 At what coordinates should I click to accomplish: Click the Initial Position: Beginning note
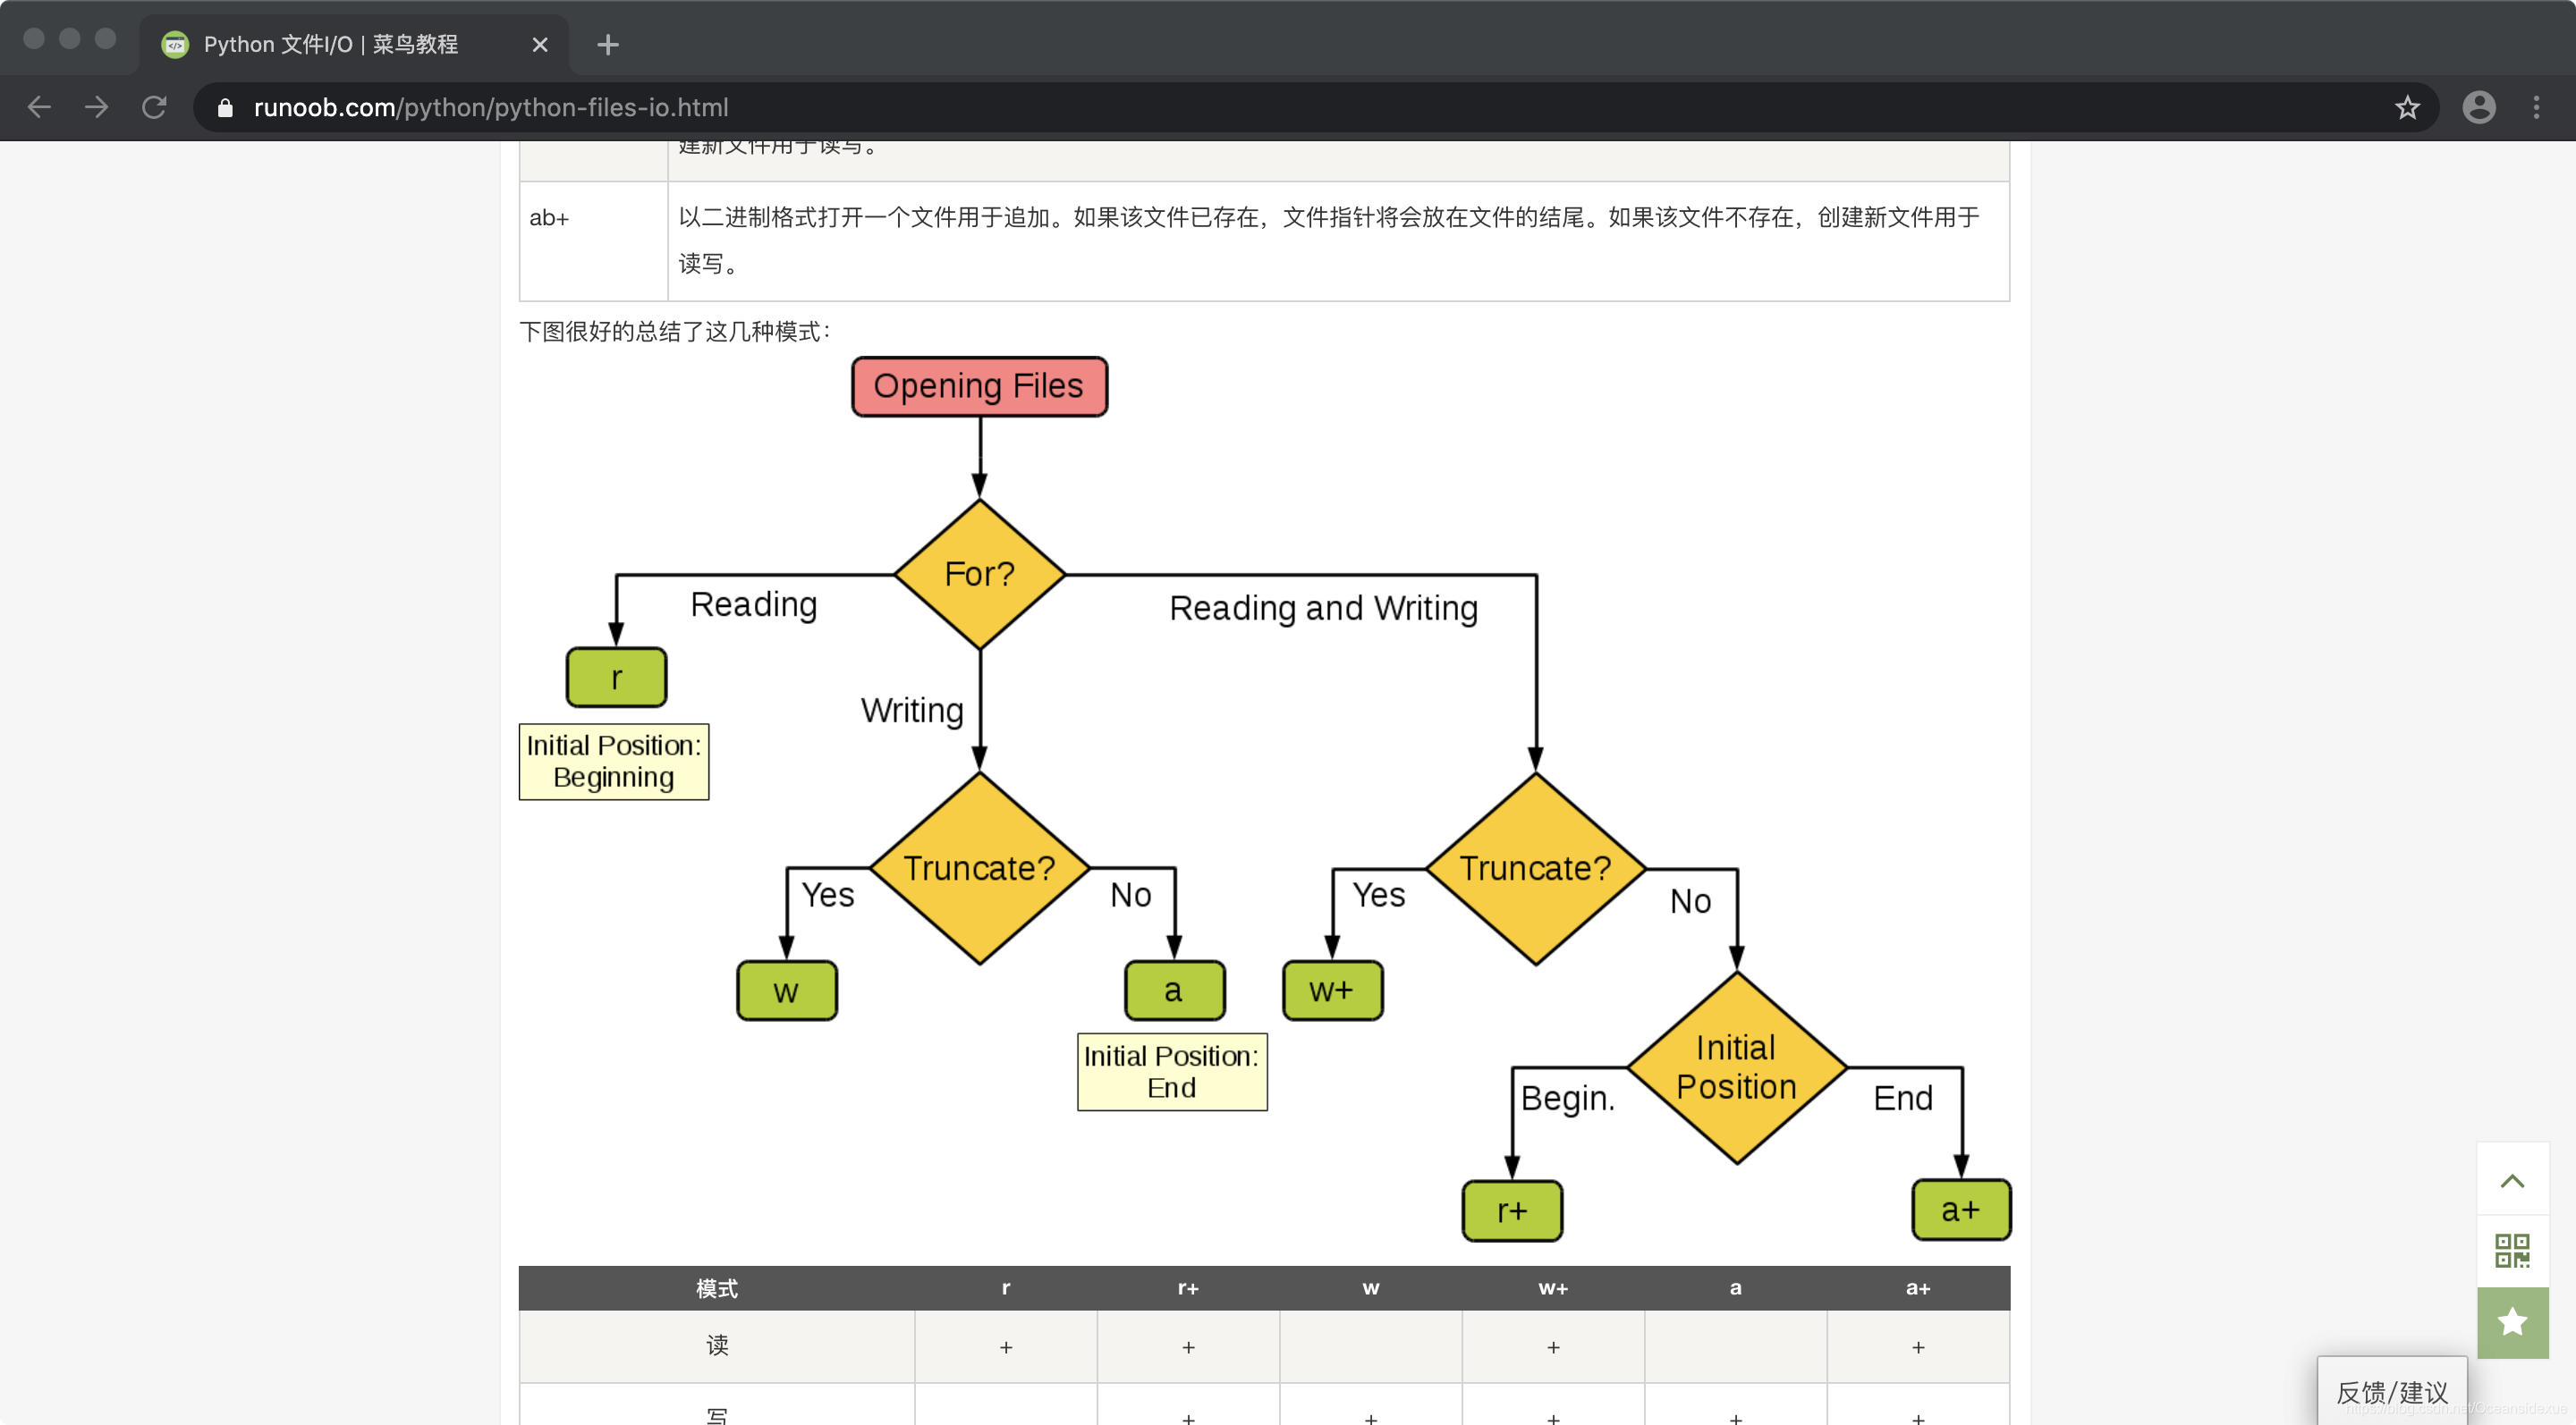pyautogui.click(x=614, y=762)
